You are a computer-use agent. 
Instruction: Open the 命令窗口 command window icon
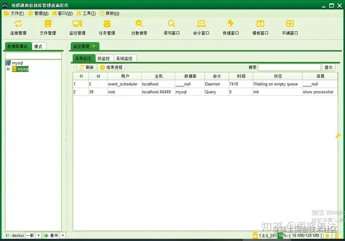click(x=201, y=23)
